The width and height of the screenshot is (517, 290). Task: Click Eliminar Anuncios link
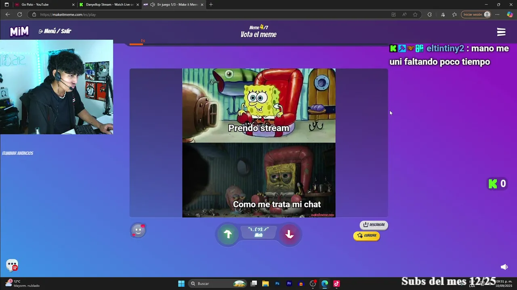[x=18, y=153]
